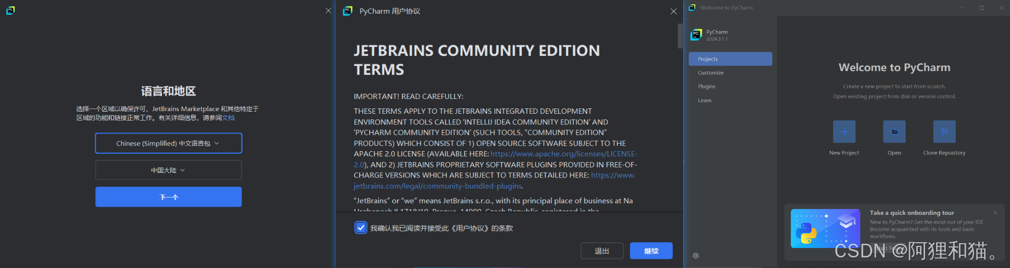The image size is (1010, 268).
Task: Click the 下一个 next button
Action: (x=169, y=197)
